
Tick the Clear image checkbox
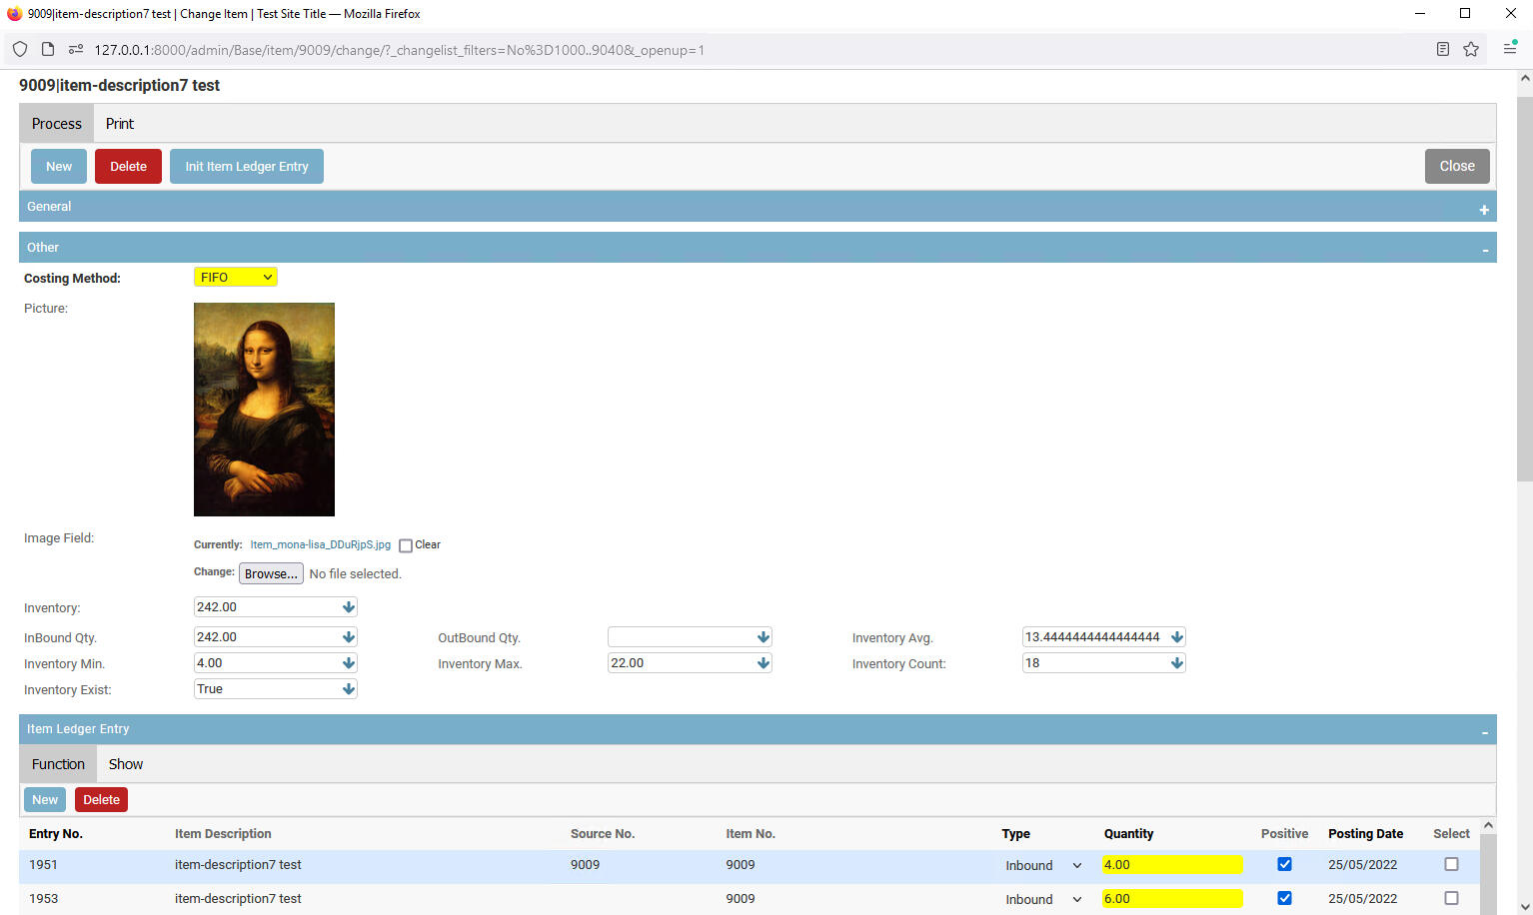(x=406, y=545)
